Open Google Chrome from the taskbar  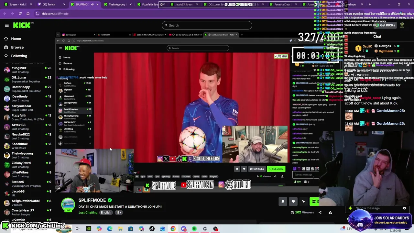point(173,229)
